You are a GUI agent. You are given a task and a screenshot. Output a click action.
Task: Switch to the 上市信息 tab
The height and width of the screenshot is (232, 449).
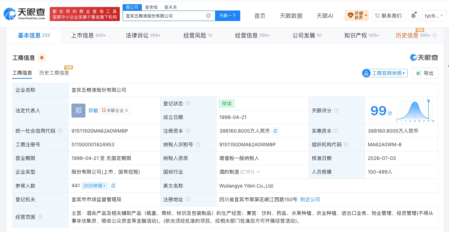click(x=89, y=35)
